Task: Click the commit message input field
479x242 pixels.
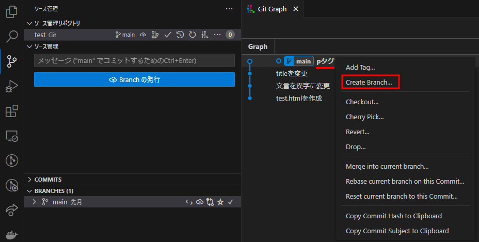Action: click(x=134, y=60)
